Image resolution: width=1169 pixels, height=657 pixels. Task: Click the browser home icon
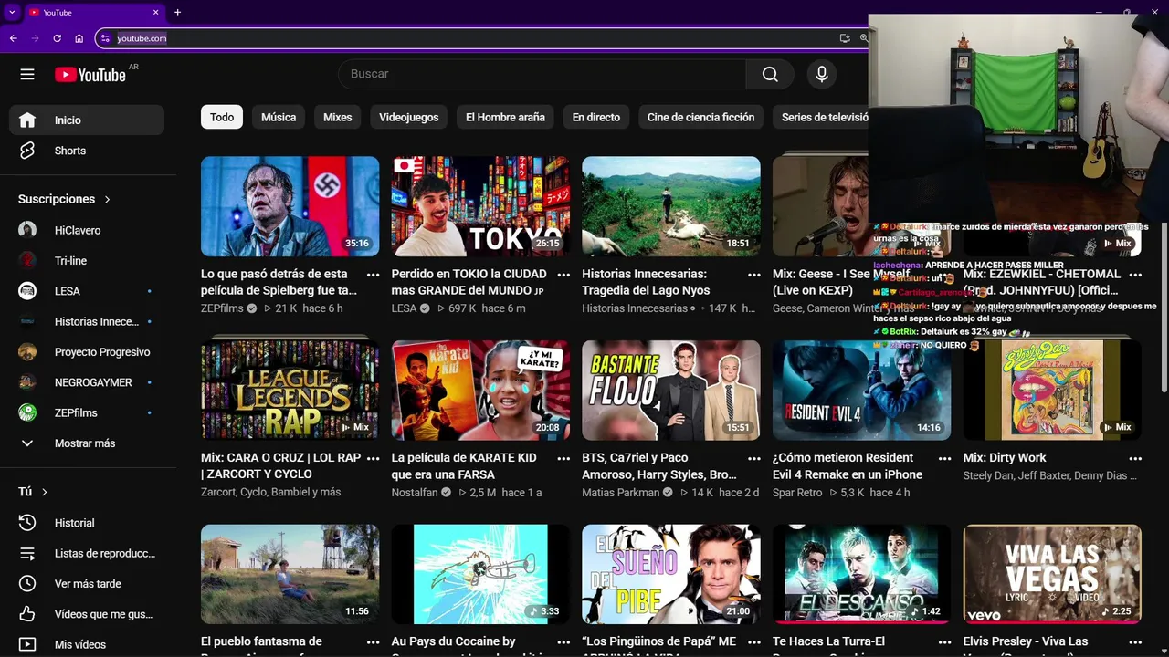(79, 38)
